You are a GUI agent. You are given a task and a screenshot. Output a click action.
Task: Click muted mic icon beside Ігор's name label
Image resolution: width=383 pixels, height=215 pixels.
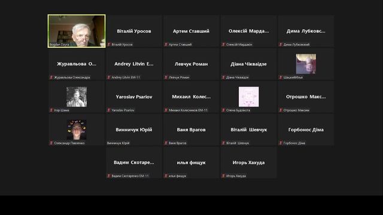(x=51, y=110)
